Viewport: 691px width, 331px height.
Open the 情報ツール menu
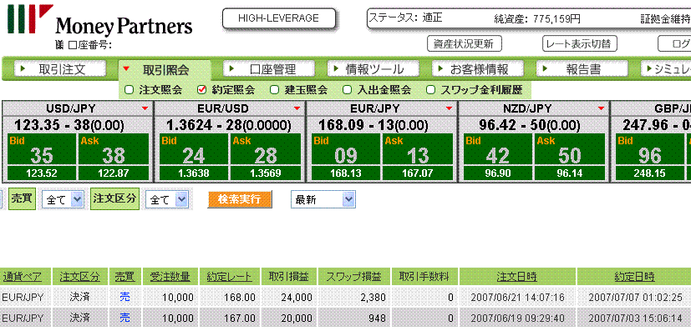click(x=373, y=69)
